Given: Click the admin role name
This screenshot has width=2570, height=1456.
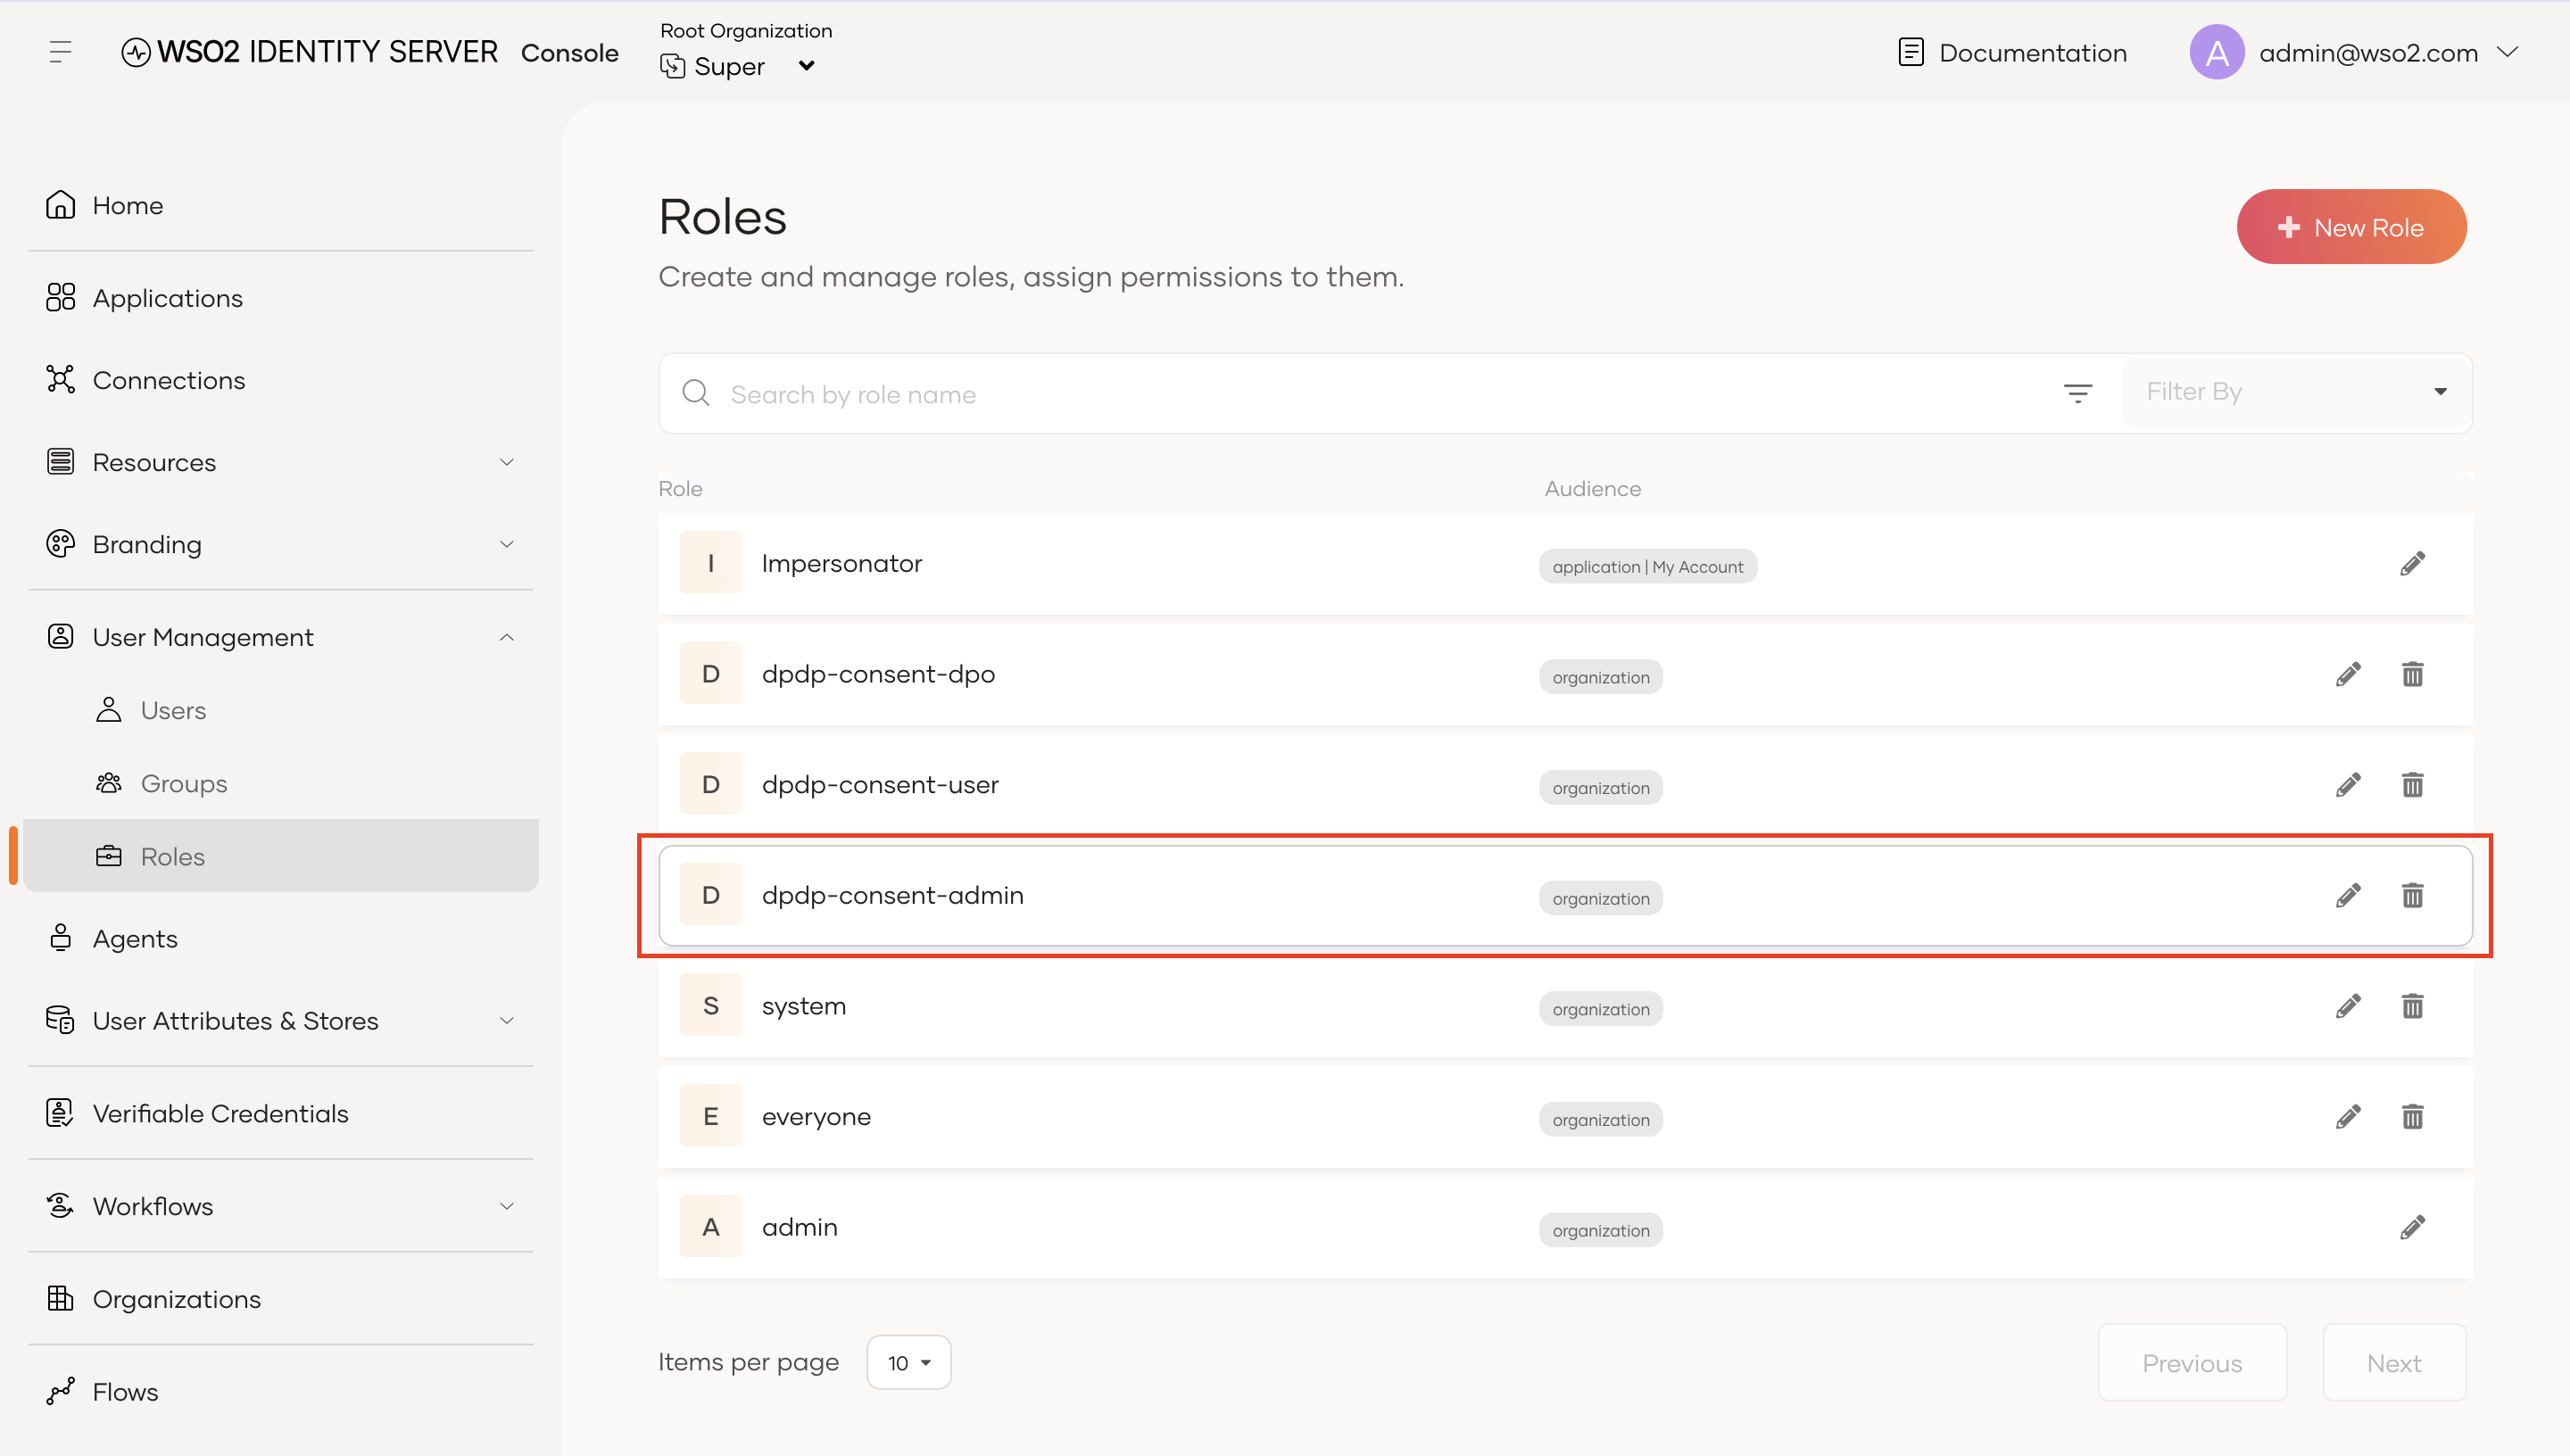Looking at the screenshot, I should tap(799, 1227).
